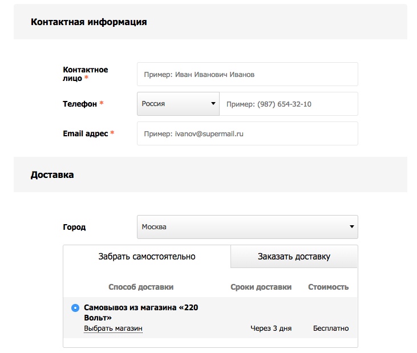This screenshot has height=353, width=417.
Task: Click the Телефон field label
Action: coord(80,104)
